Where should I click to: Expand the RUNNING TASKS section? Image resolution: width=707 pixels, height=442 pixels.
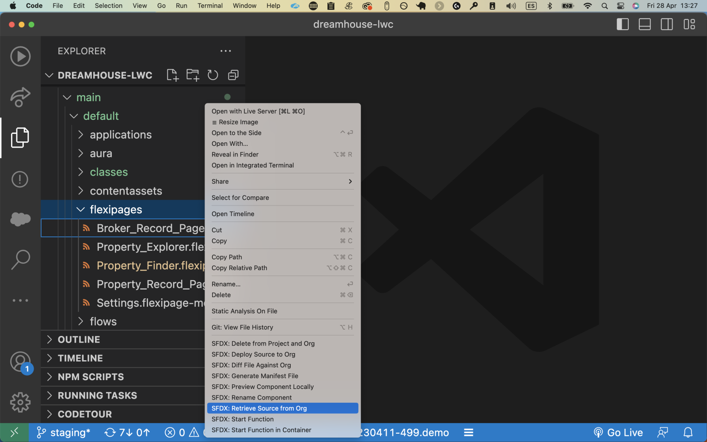(x=49, y=395)
